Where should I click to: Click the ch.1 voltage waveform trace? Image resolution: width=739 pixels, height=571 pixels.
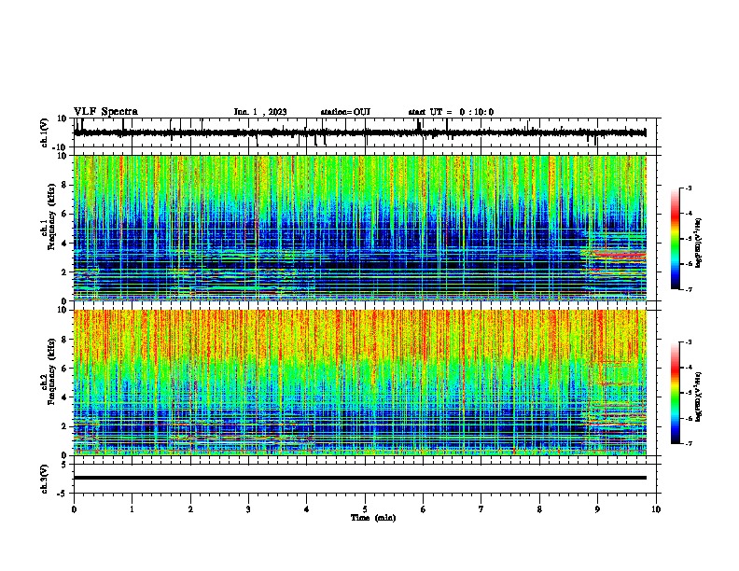[x=360, y=132]
